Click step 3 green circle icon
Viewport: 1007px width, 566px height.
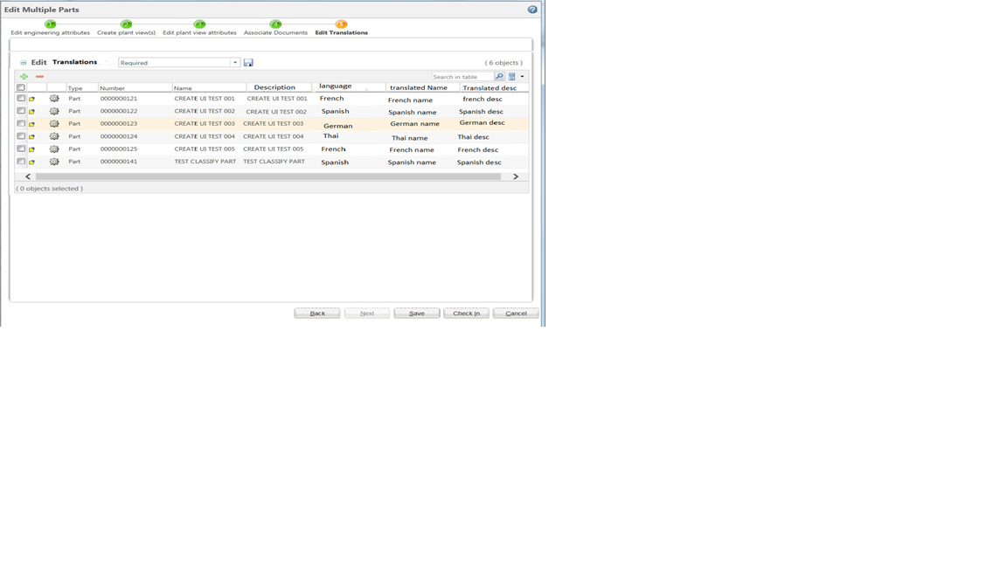click(x=199, y=24)
